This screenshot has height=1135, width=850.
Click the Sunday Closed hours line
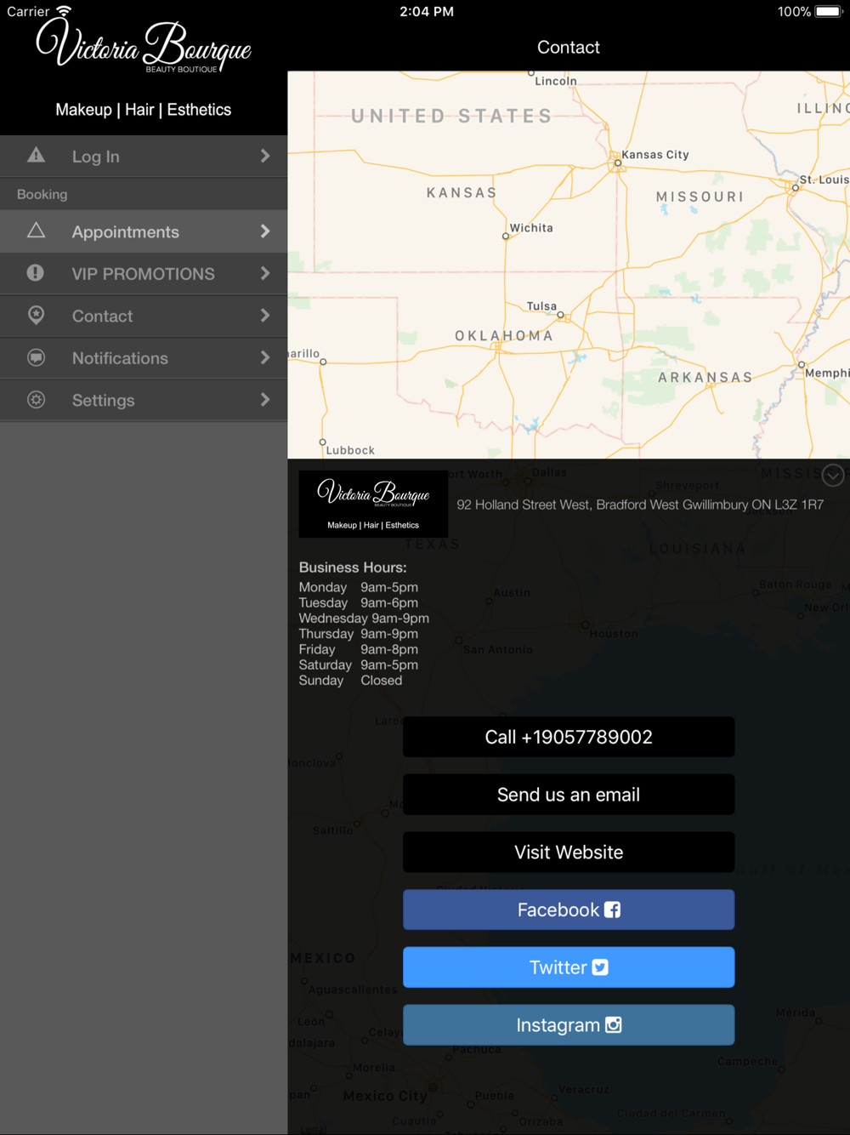coord(350,681)
